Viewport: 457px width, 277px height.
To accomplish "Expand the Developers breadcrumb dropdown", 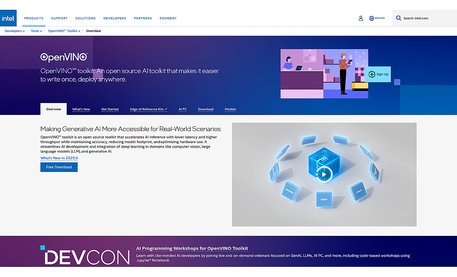I will tap(15, 31).
